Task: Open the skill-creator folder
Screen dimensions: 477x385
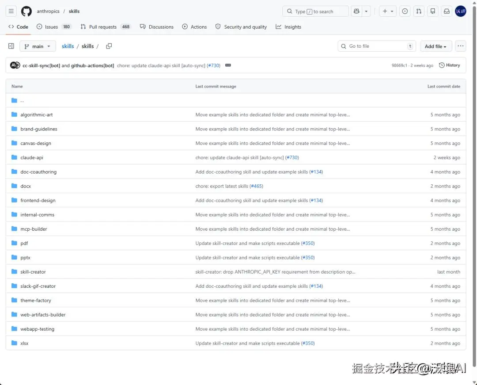Action: tap(33, 272)
